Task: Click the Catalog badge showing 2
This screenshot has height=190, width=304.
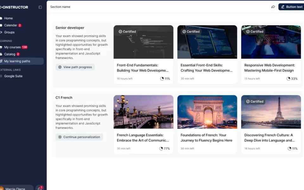Action: tap(18, 54)
